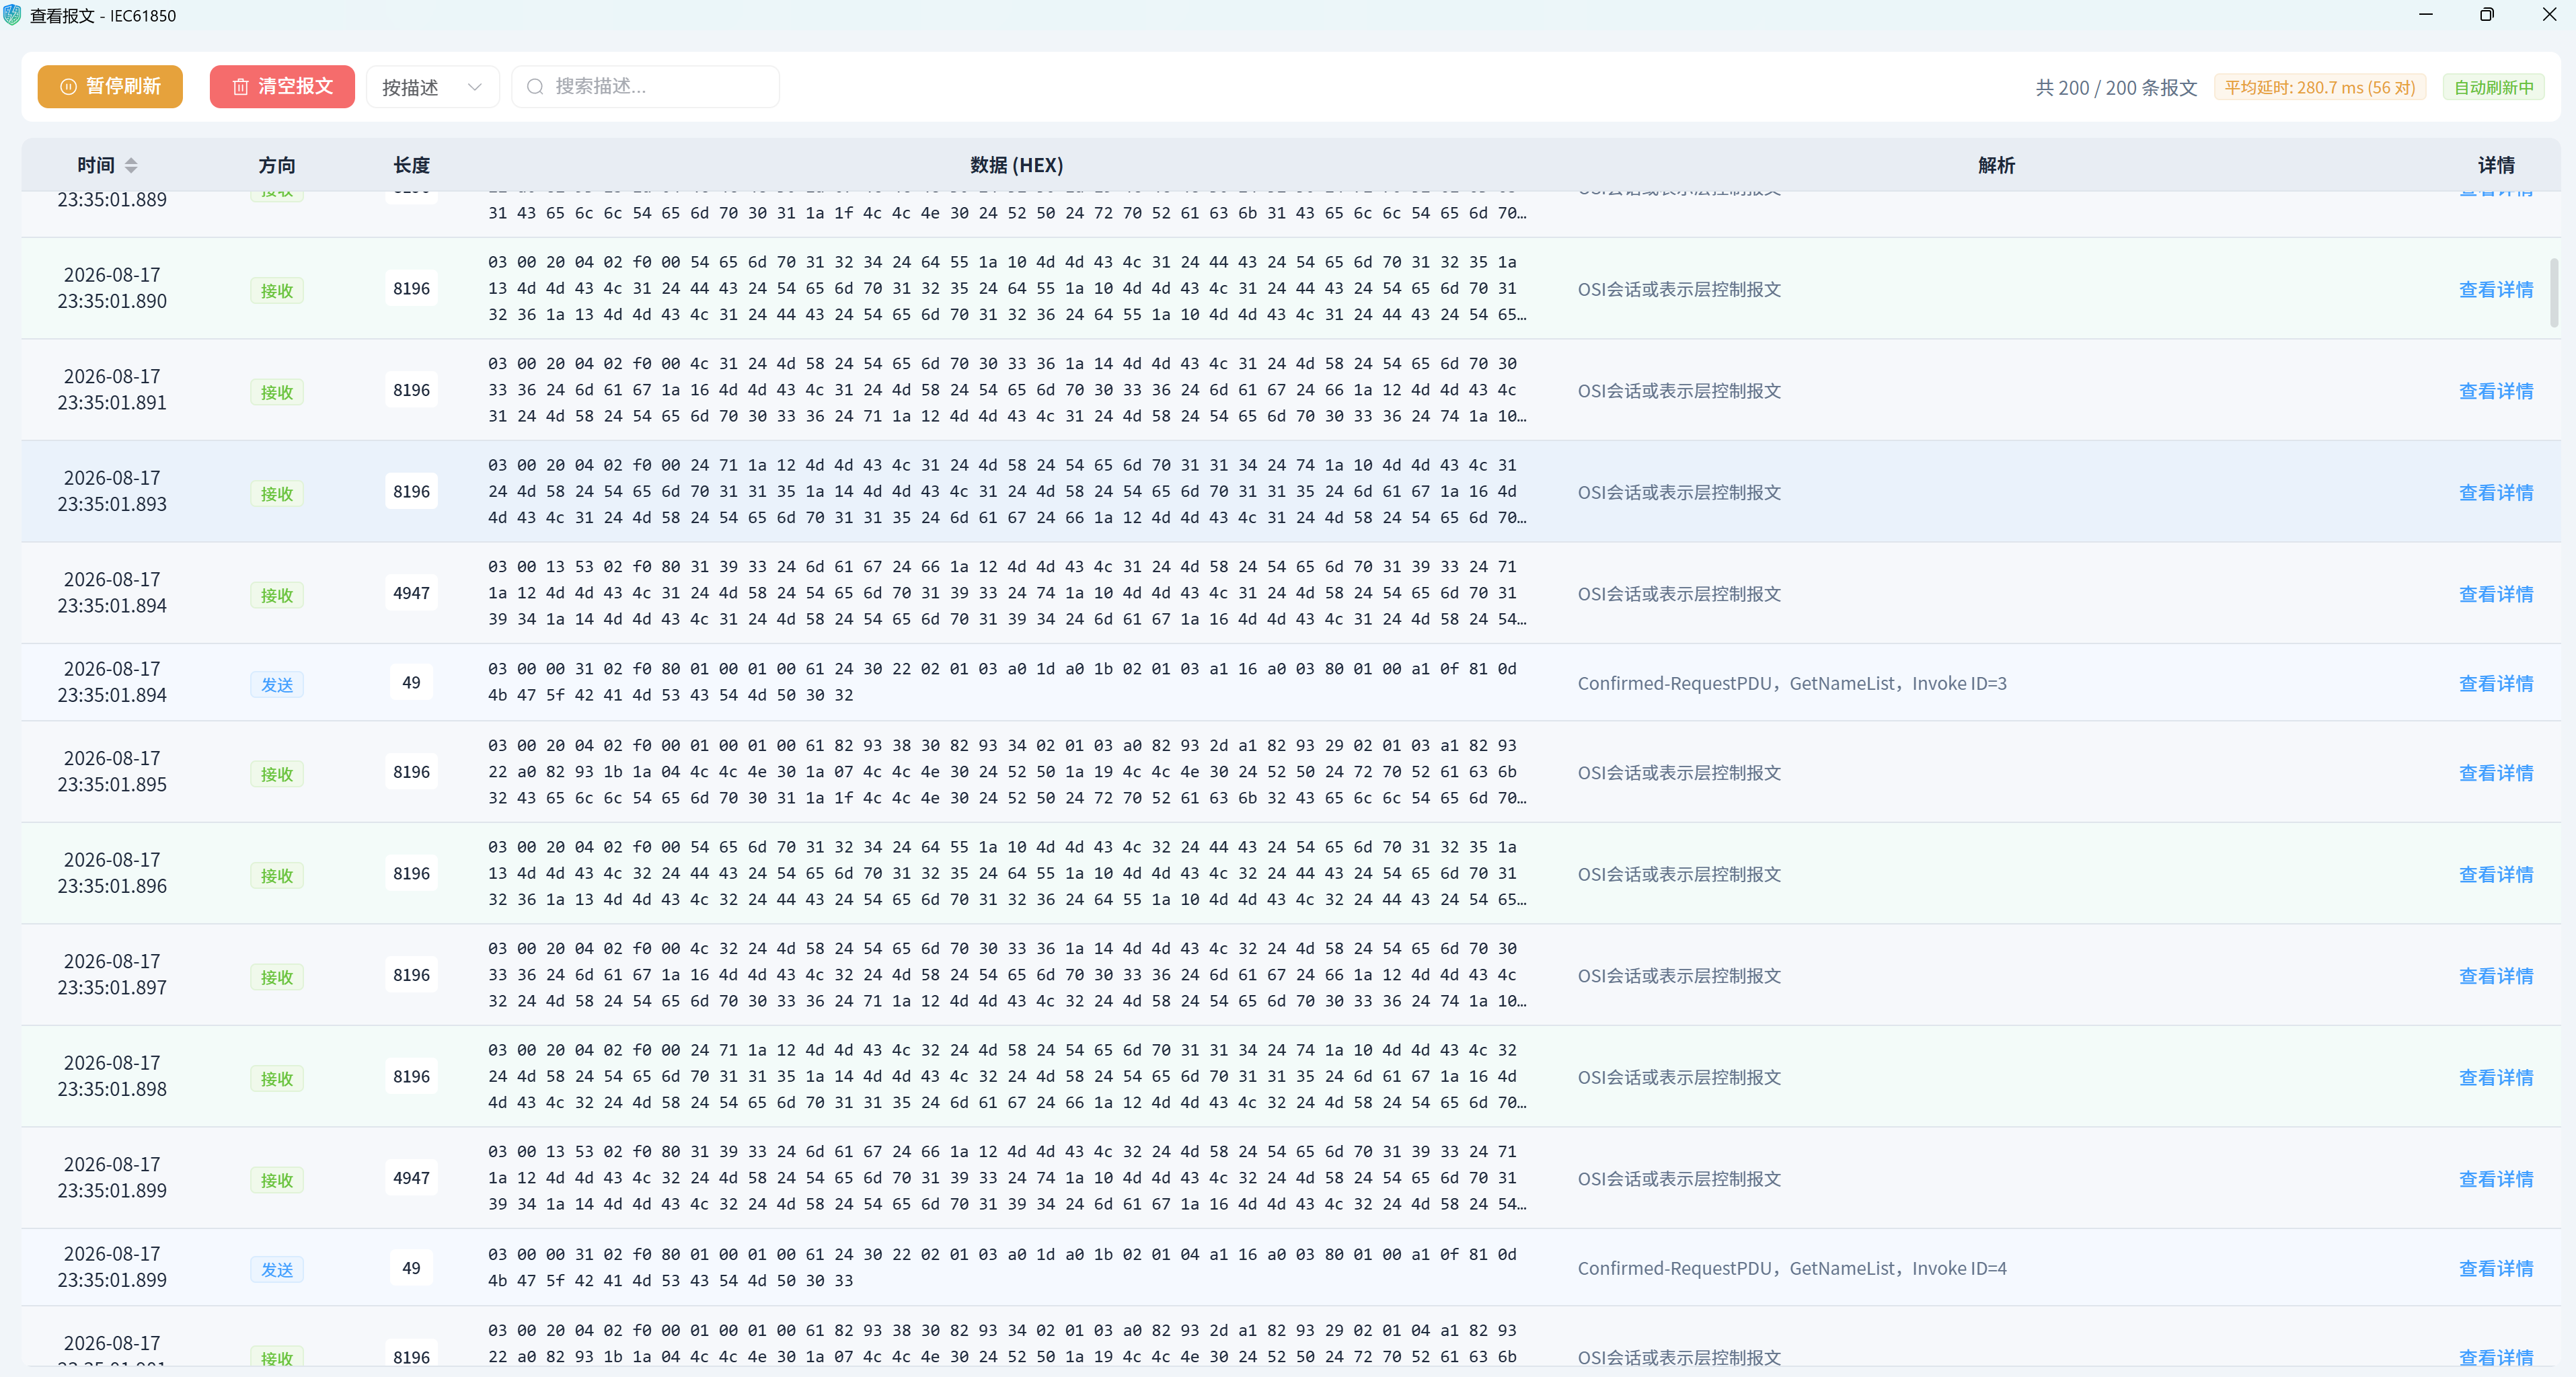Sort by 时间 column sort arrows
The height and width of the screenshot is (1377, 2576).
click(x=131, y=165)
